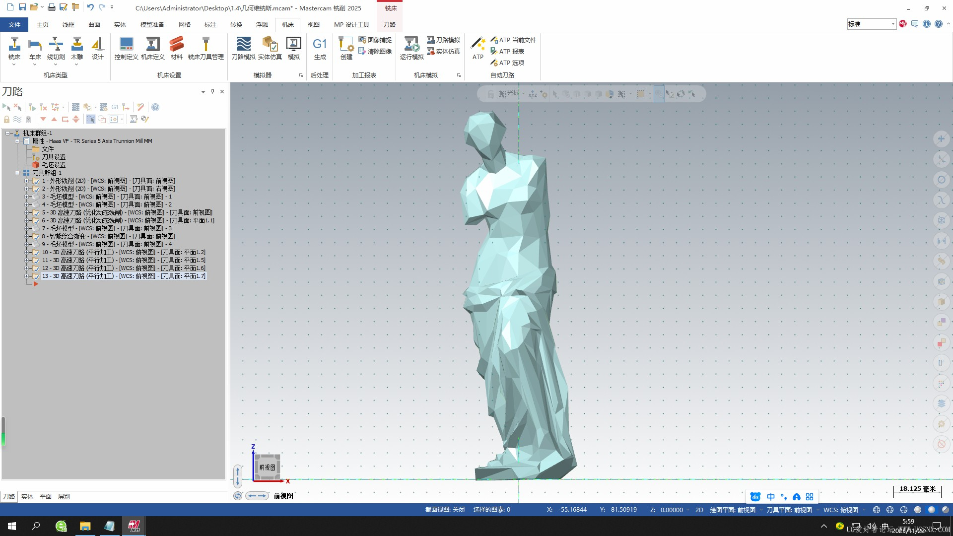Switch to the 视图 ribbon tab
Screen dimensions: 953x536
point(313,24)
